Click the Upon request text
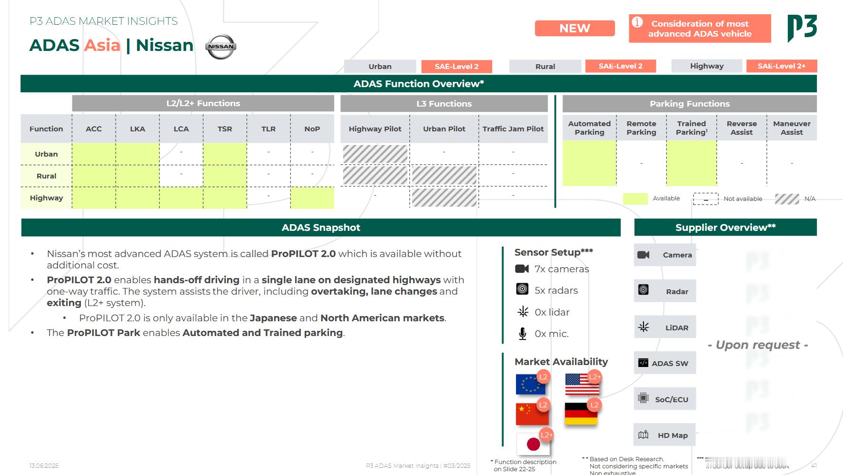The height and width of the screenshot is (475, 843). [758, 345]
